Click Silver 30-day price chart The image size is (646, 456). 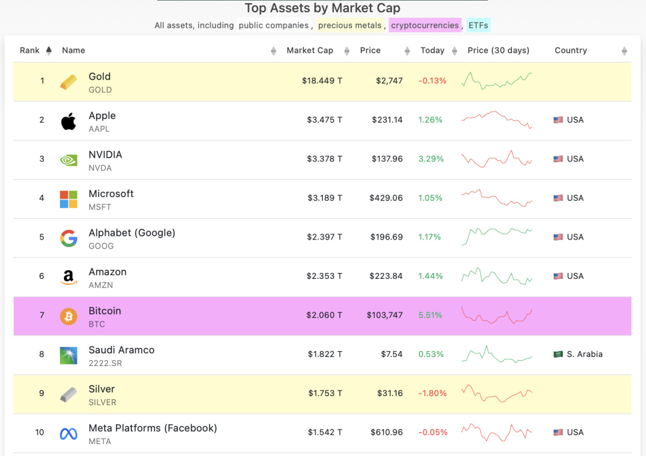tap(497, 393)
